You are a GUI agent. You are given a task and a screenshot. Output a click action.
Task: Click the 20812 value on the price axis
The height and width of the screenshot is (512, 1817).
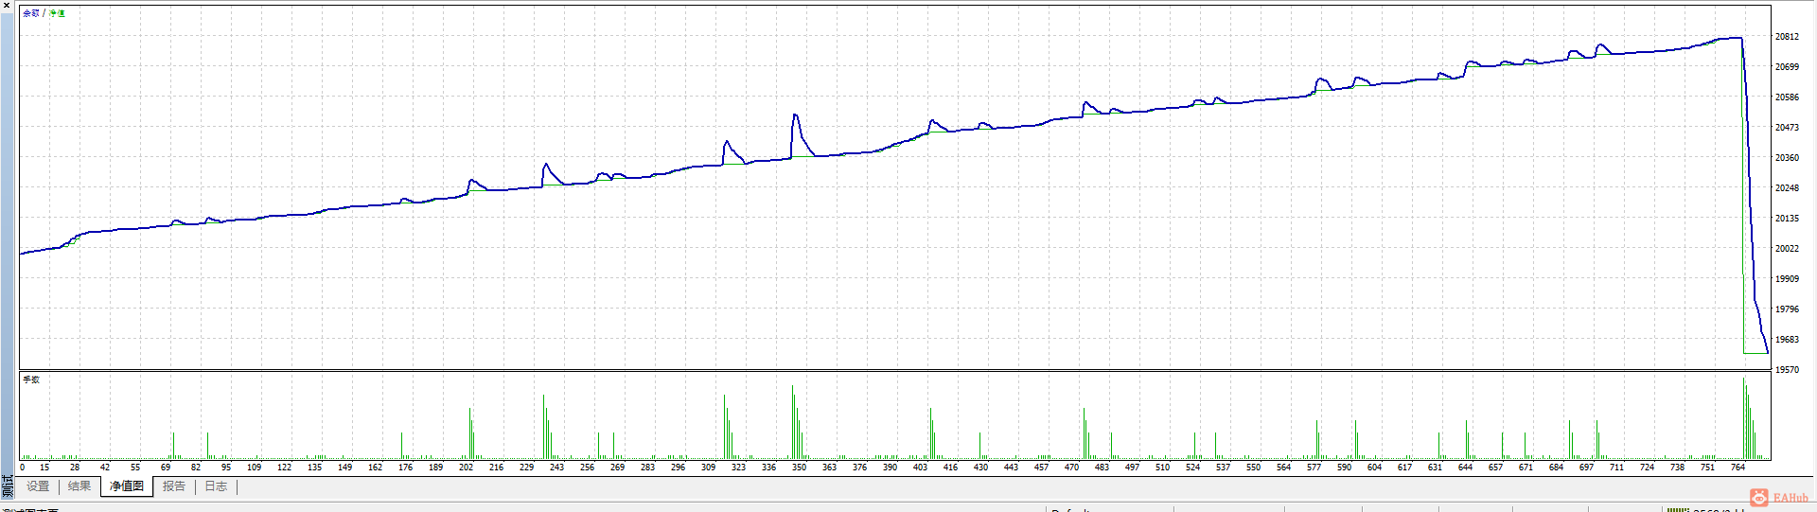[1787, 37]
